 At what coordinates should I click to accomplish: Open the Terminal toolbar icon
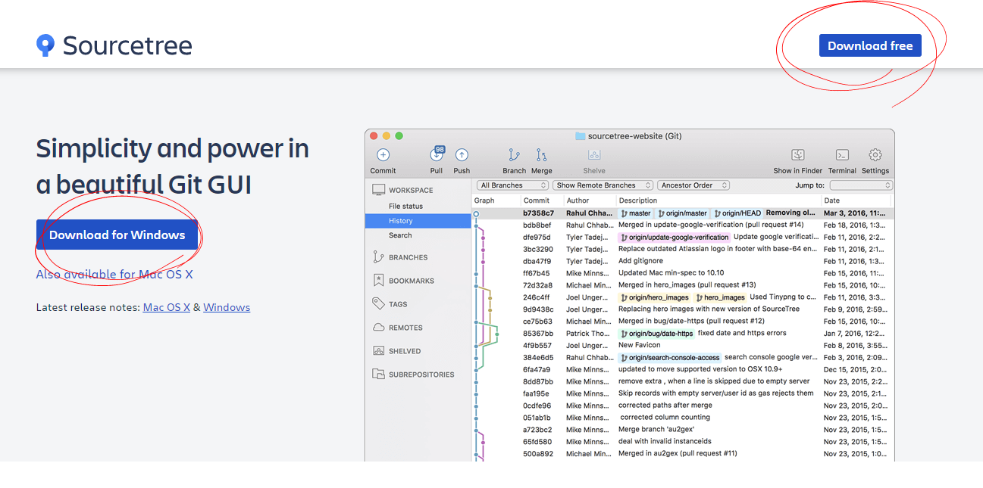click(842, 155)
